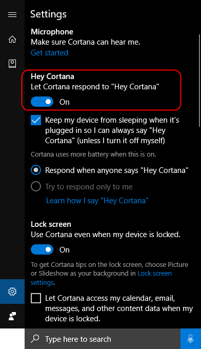Click the Settings page title
Screen dimensions: 201x349
click(x=48, y=14)
